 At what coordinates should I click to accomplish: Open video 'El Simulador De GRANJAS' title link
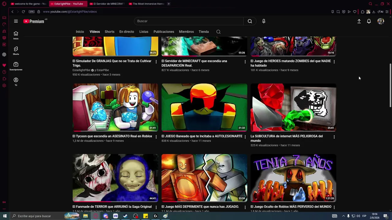tap(112, 63)
